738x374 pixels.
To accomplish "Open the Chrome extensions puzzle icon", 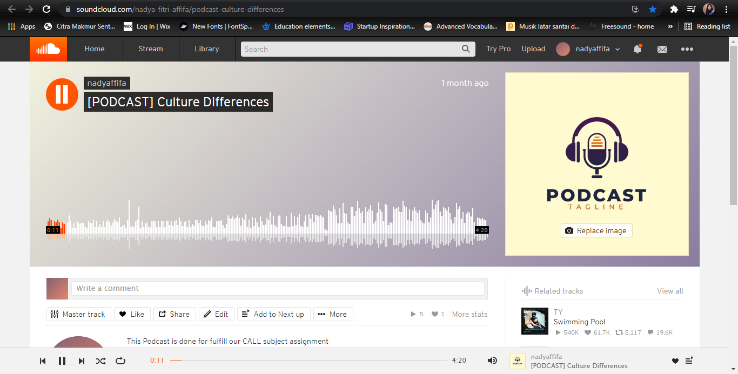I will coord(674,9).
